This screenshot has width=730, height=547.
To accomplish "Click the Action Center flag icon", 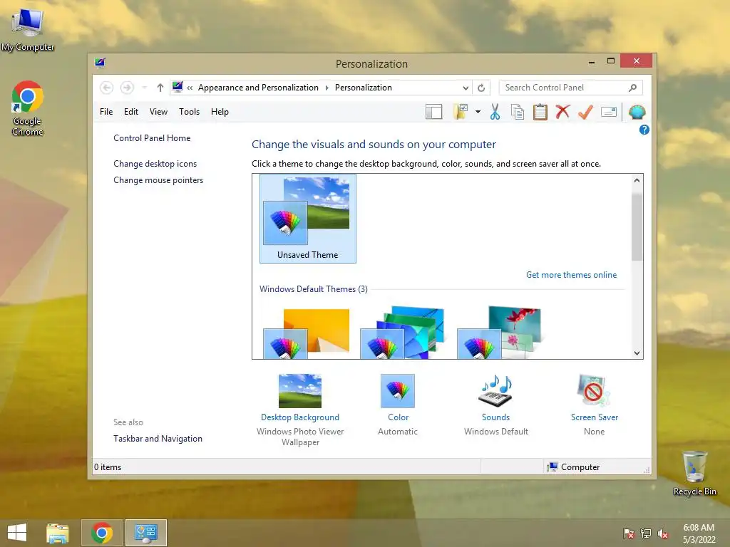I will coord(629,533).
